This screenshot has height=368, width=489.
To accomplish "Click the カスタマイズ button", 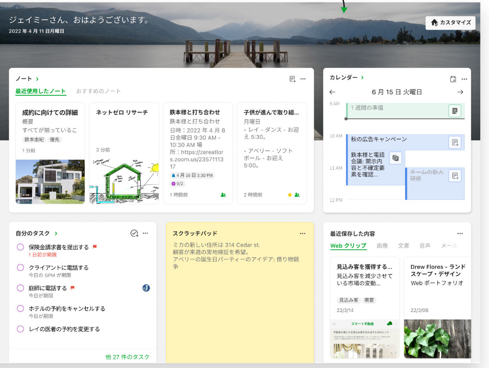I will (450, 23).
